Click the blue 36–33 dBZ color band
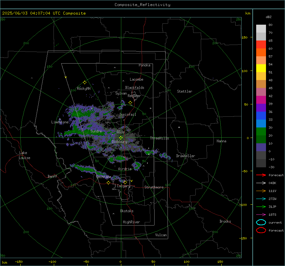Image resolution: width=285 pixels, height=266 pixels. point(261,116)
